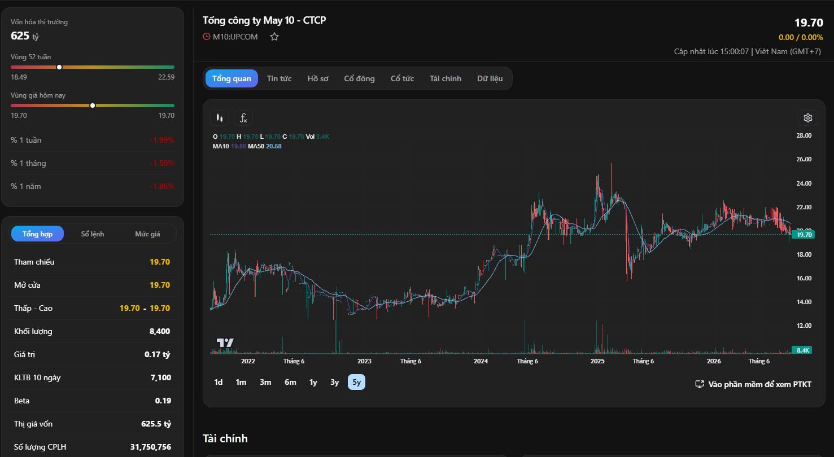
Task: Click the update time Cập nhật lúc 15:00:07
Action: click(x=711, y=51)
